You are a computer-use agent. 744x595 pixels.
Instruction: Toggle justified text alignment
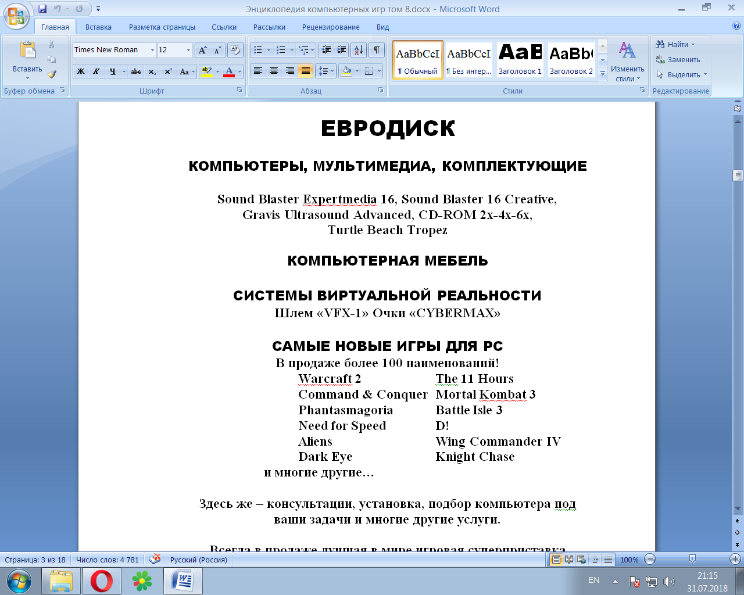[x=305, y=71]
